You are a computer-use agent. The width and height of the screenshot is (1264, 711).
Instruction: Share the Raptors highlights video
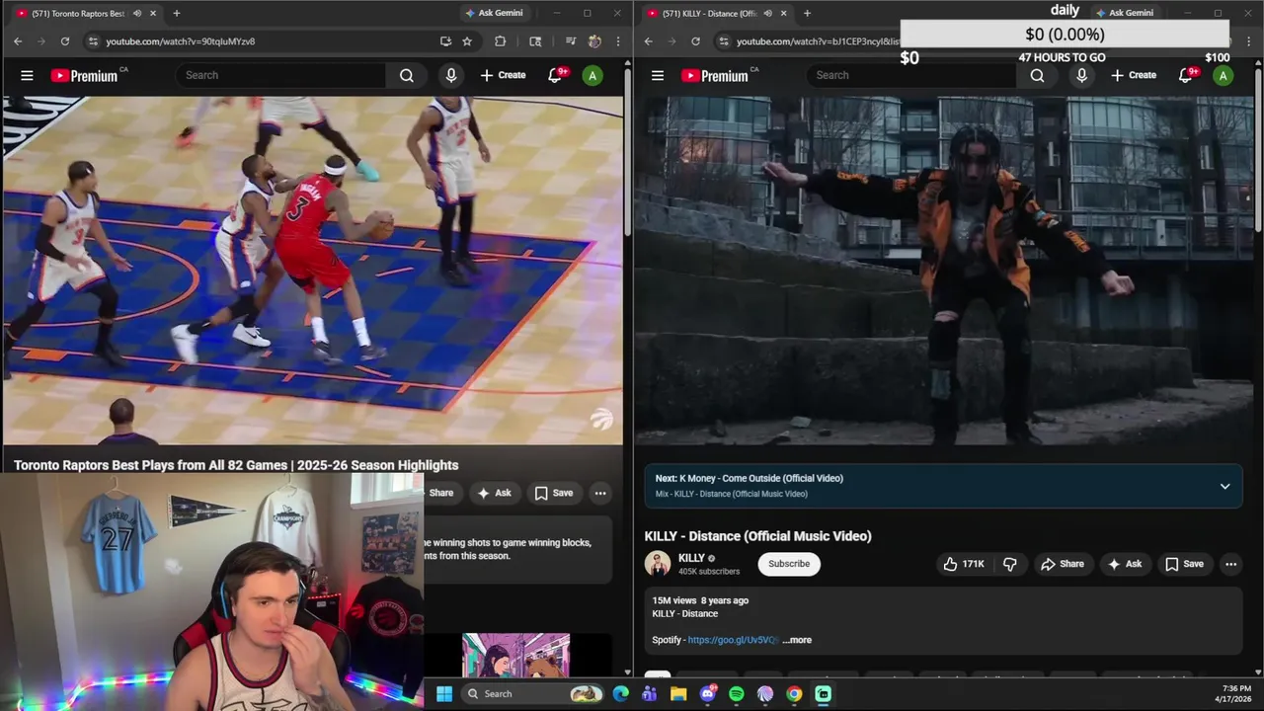(x=440, y=493)
